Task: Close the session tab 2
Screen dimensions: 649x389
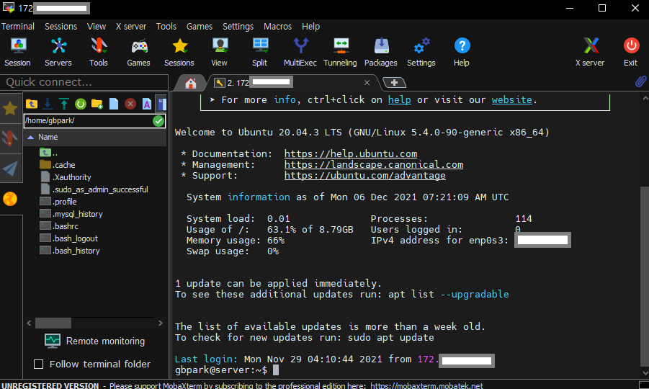Action: pyautogui.click(x=367, y=83)
